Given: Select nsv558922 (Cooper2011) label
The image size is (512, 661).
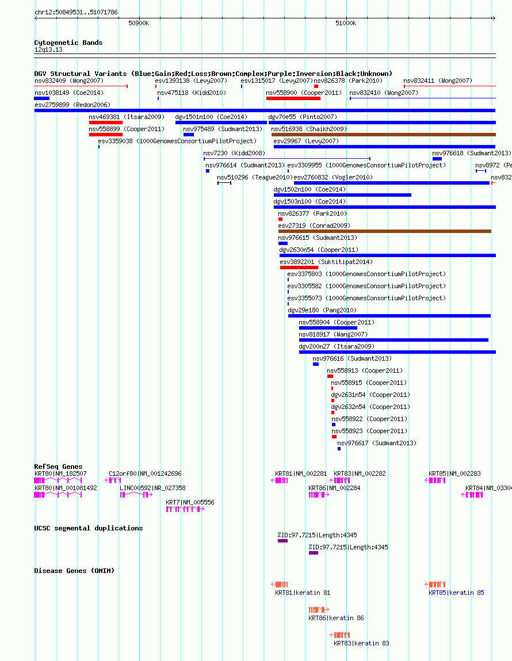Looking at the screenshot, I should pos(369,419).
